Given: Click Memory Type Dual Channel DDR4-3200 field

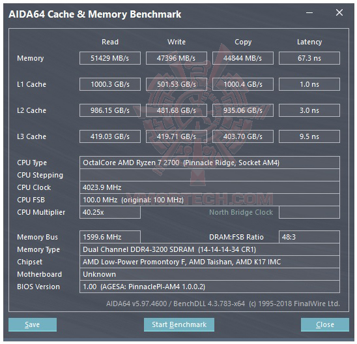Looking at the screenshot, I should 210,249.
